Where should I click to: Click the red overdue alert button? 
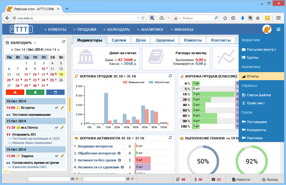[x=15, y=92]
